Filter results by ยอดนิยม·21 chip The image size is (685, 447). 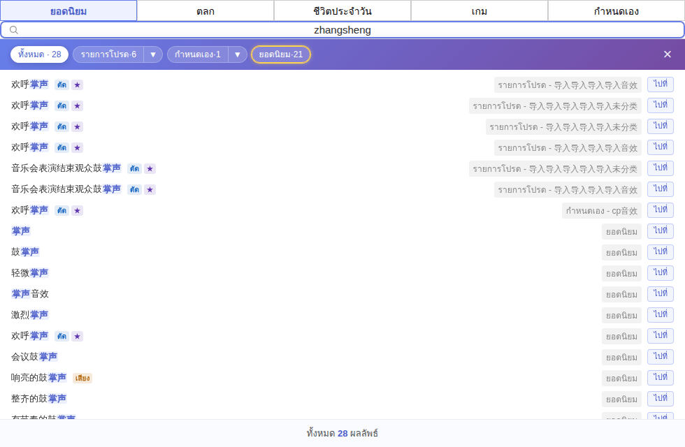tap(281, 54)
